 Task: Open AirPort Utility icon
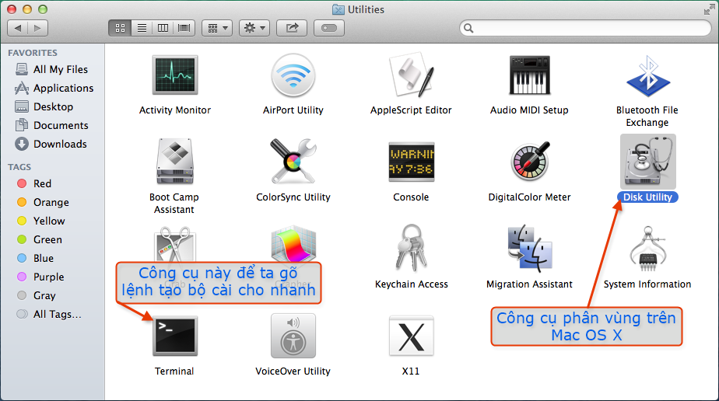[x=293, y=75]
